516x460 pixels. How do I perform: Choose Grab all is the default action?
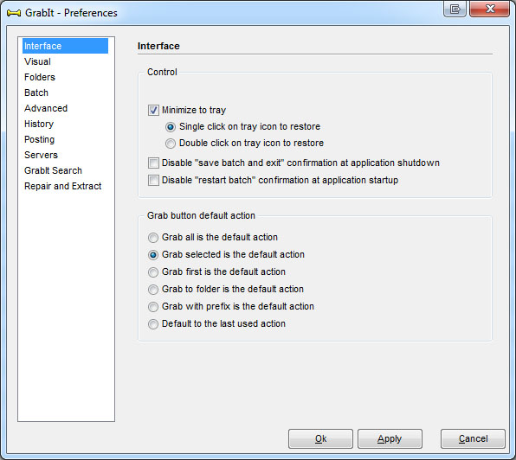pyautogui.click(x=153, y=238)
